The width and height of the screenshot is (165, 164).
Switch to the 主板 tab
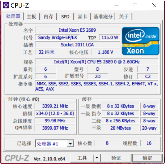pyautogui.click(x=31, y=17)
